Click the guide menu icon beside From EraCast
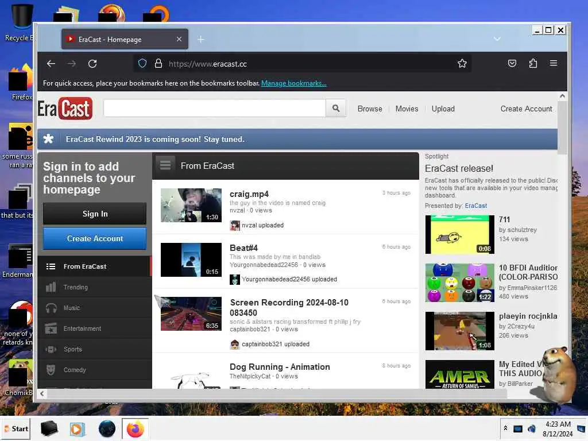588x441 pixels. (x=165, y=165)
